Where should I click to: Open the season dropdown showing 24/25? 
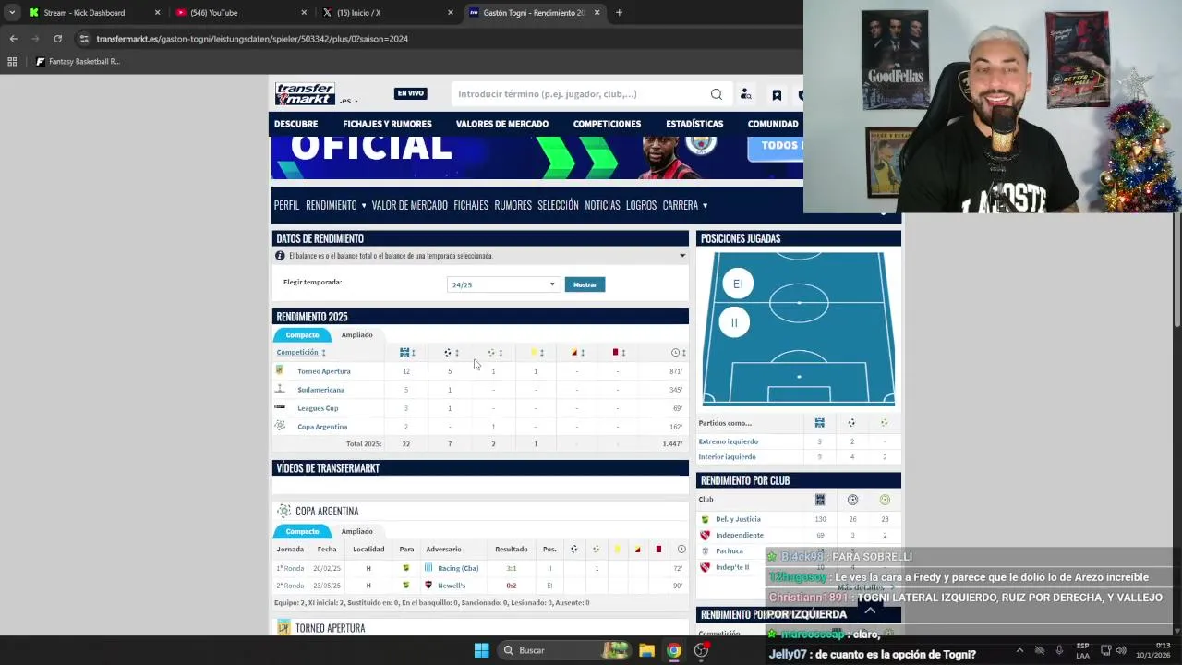pyautogui.click(x=503, y=284)
